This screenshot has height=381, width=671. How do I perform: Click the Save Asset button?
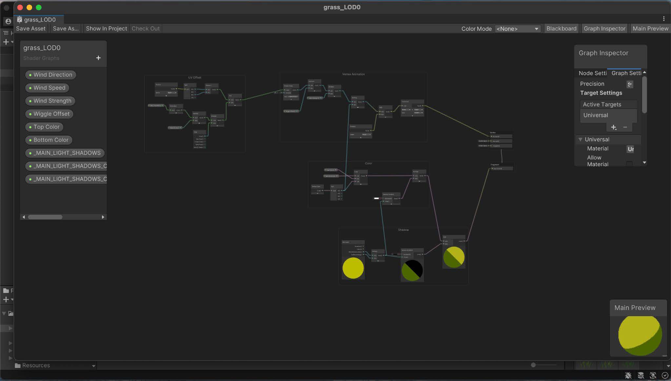(x=31, y=28)
